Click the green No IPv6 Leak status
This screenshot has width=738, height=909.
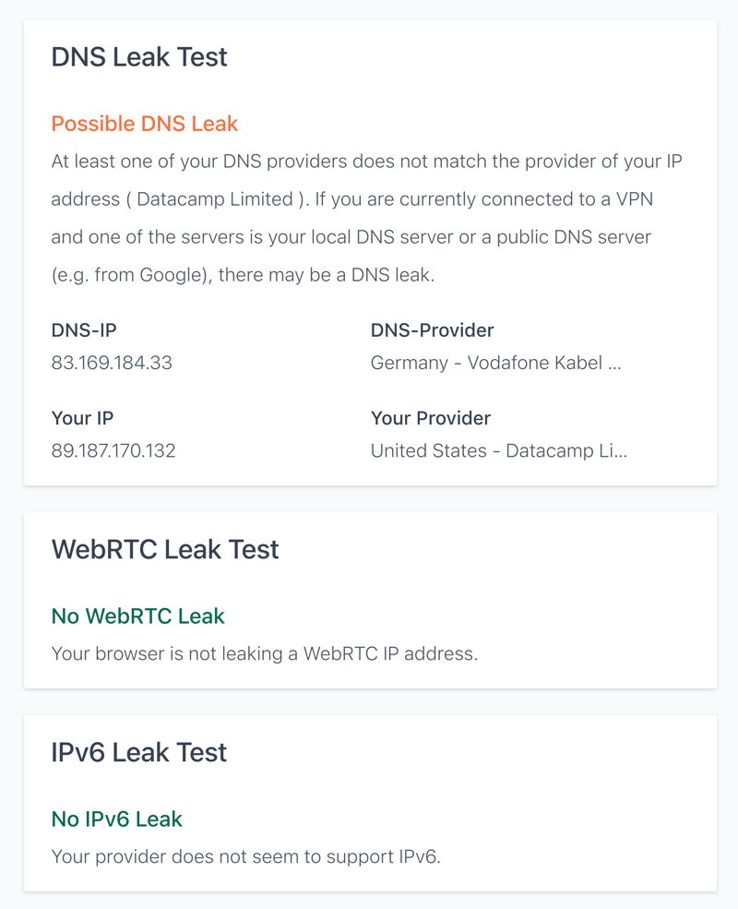pos(117,819)
